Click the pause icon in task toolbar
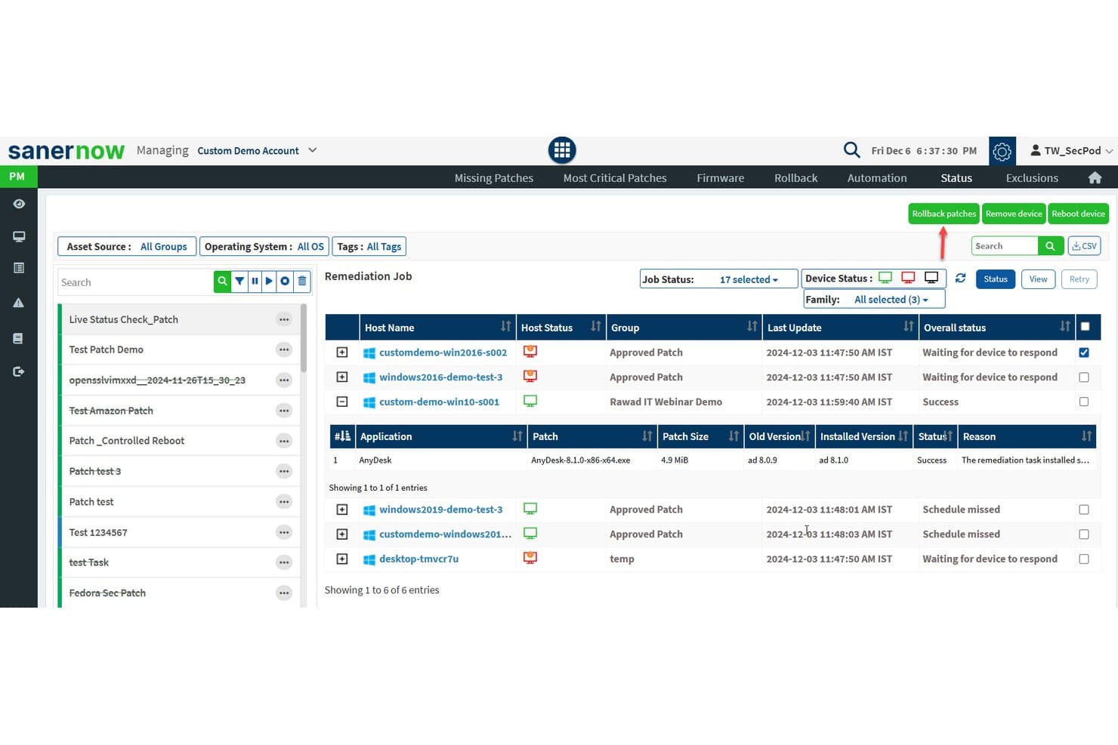The width and height of the screenshot is (1118, 745). coord(255,282)
